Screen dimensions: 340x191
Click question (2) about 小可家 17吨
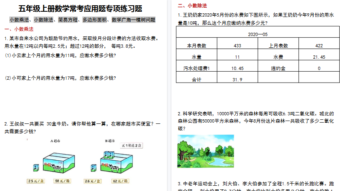[60, 78]
